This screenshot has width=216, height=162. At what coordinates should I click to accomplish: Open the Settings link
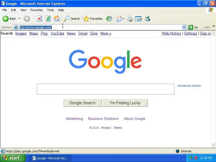(191, 33)
